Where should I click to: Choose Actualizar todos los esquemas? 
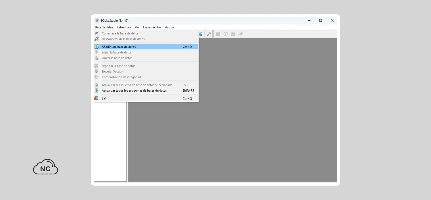[x=146, y=91]
